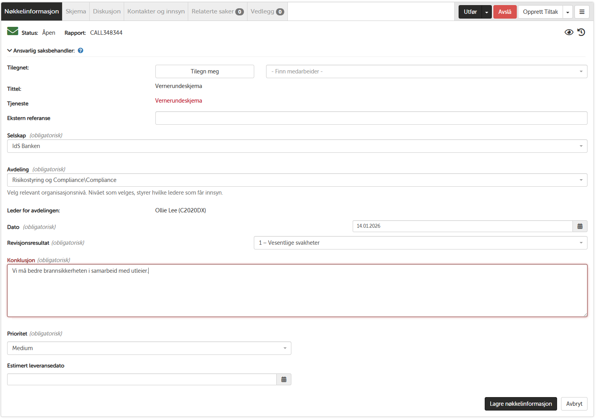Click the red Avslå button
This screenshot has width=597, height=420.
[504, 12]
